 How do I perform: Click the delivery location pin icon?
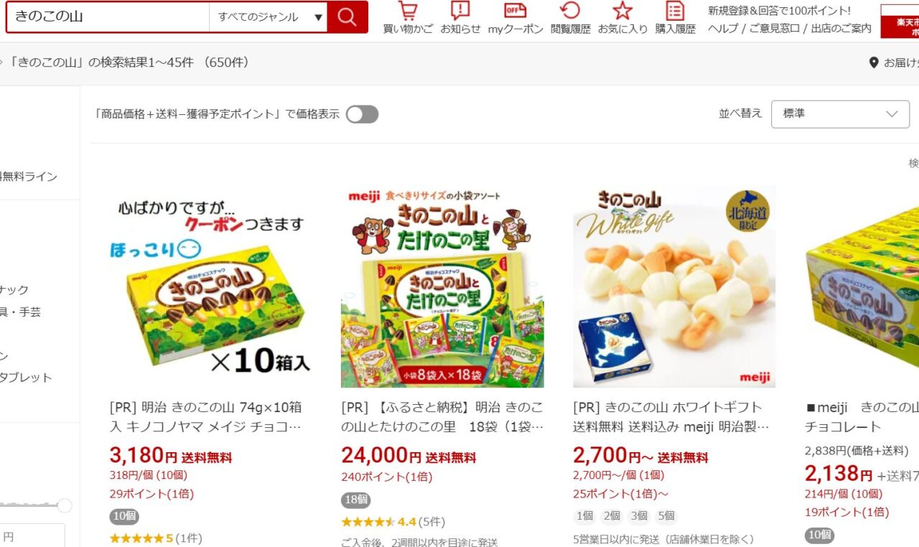coord(874,62)
